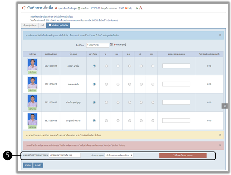Viewport: 231px width, 175px height.
Task: Select ข (absent) for student 5821050029
Action: [106, 84]
